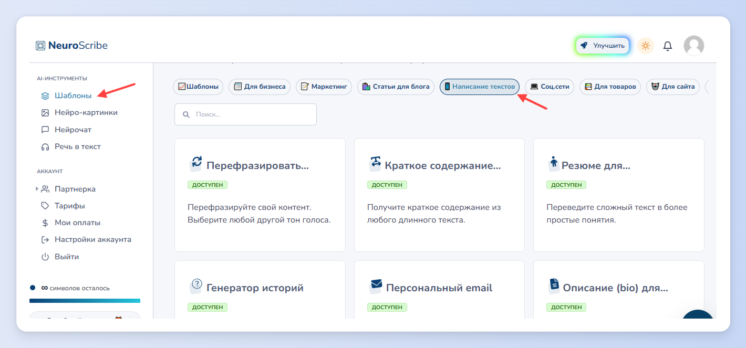
Task: Open Шаблоны in the sidebar
Action: click(73, 96)
